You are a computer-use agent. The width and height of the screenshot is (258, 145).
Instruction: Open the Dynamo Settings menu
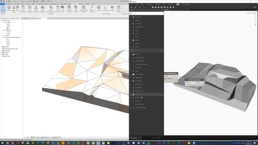click(157, 4)
